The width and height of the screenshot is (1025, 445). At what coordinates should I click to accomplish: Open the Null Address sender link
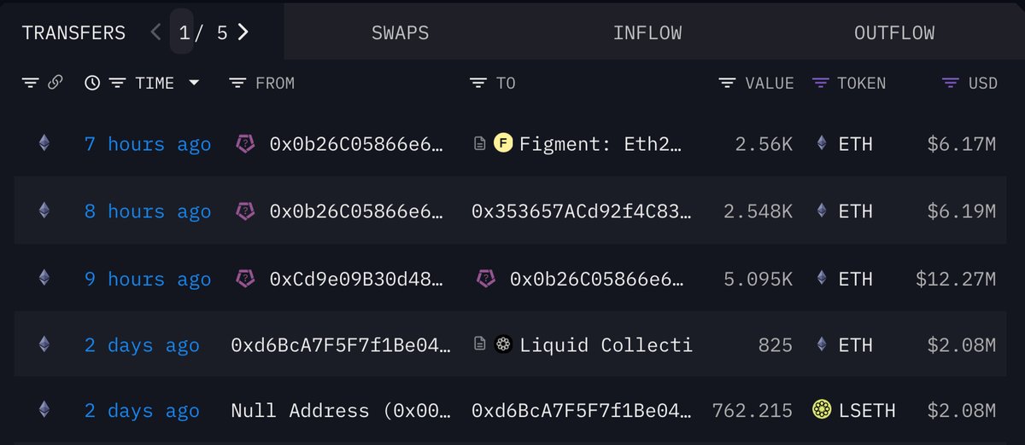338,410
